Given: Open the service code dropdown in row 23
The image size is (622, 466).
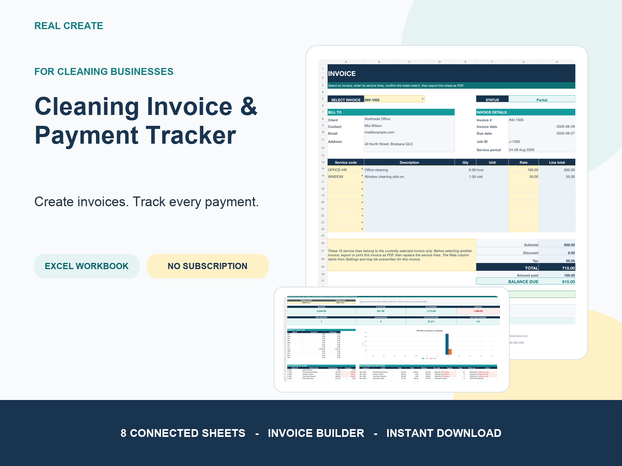Looking at the screenshot, I should tap(362, 223).
